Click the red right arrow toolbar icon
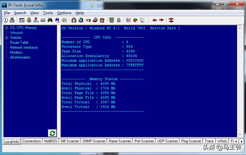 tap(161, 20)
